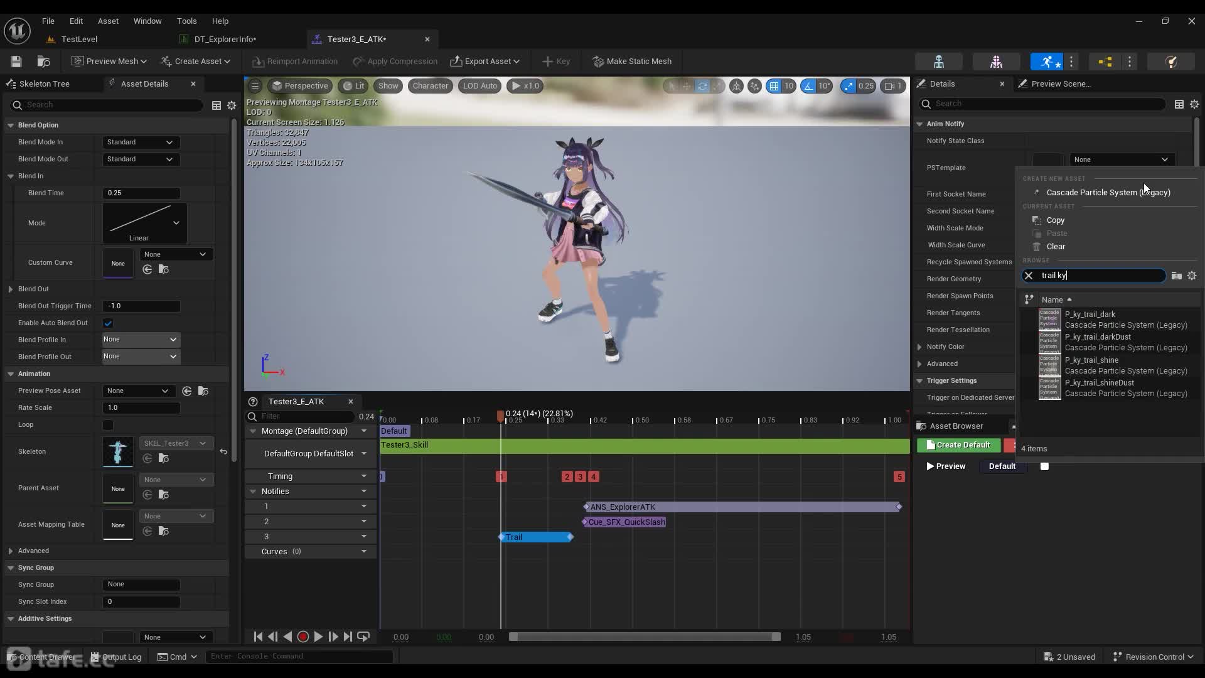Open camera speed setting in viewport
The image size is (1205, 678).
[892, 86]
